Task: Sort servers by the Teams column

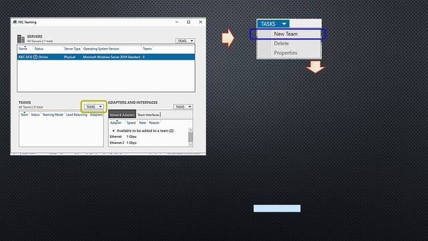Action: (147, 49)
